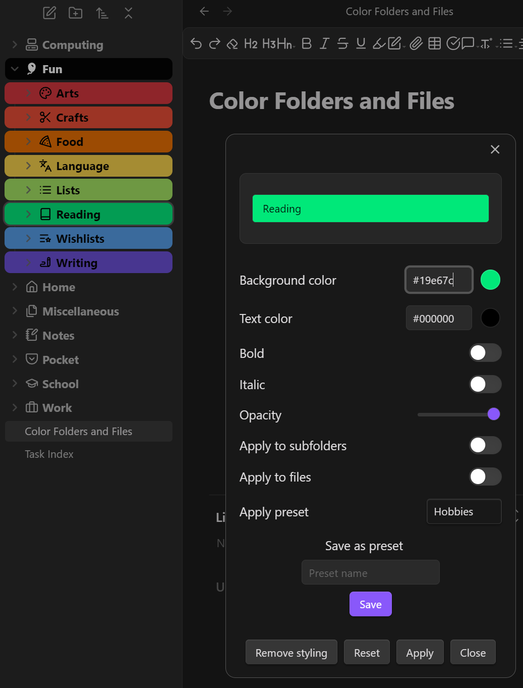Click the purple Save preset button
The height and width of the screenshot is (688, 523).
tap(371, 604)
